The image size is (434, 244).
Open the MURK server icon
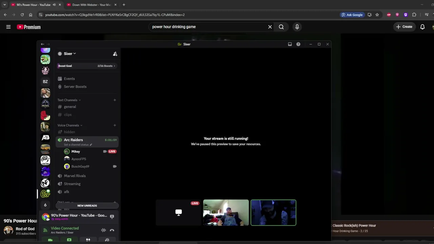pyautogui.click(x=45, y=104)
